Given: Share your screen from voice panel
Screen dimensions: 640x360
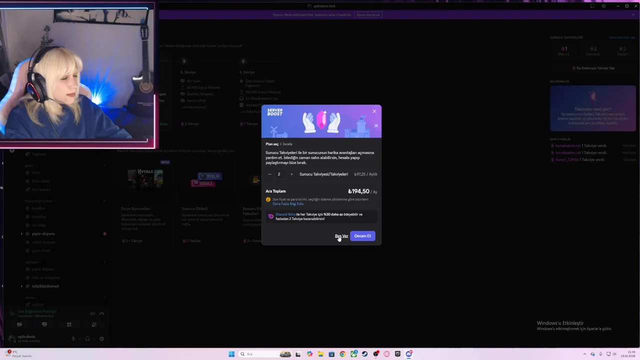Looking at the screenshot, I should (44, 324).
